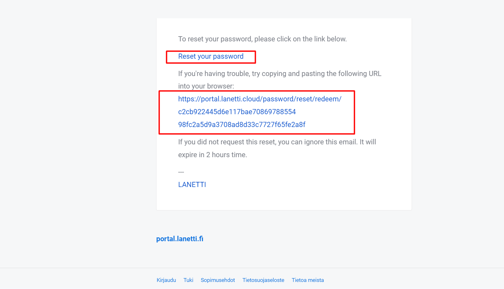The width and height of the screenshot is (504, 289).
Task: Click the word 'email' in the ignore notice
Action: 348,142
